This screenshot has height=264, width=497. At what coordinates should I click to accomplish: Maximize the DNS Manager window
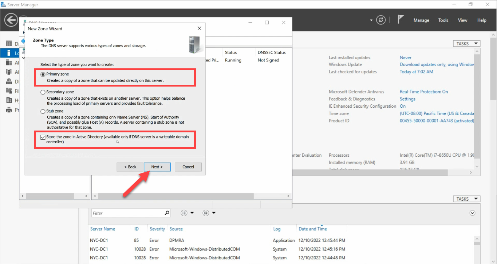pos(267,23)
